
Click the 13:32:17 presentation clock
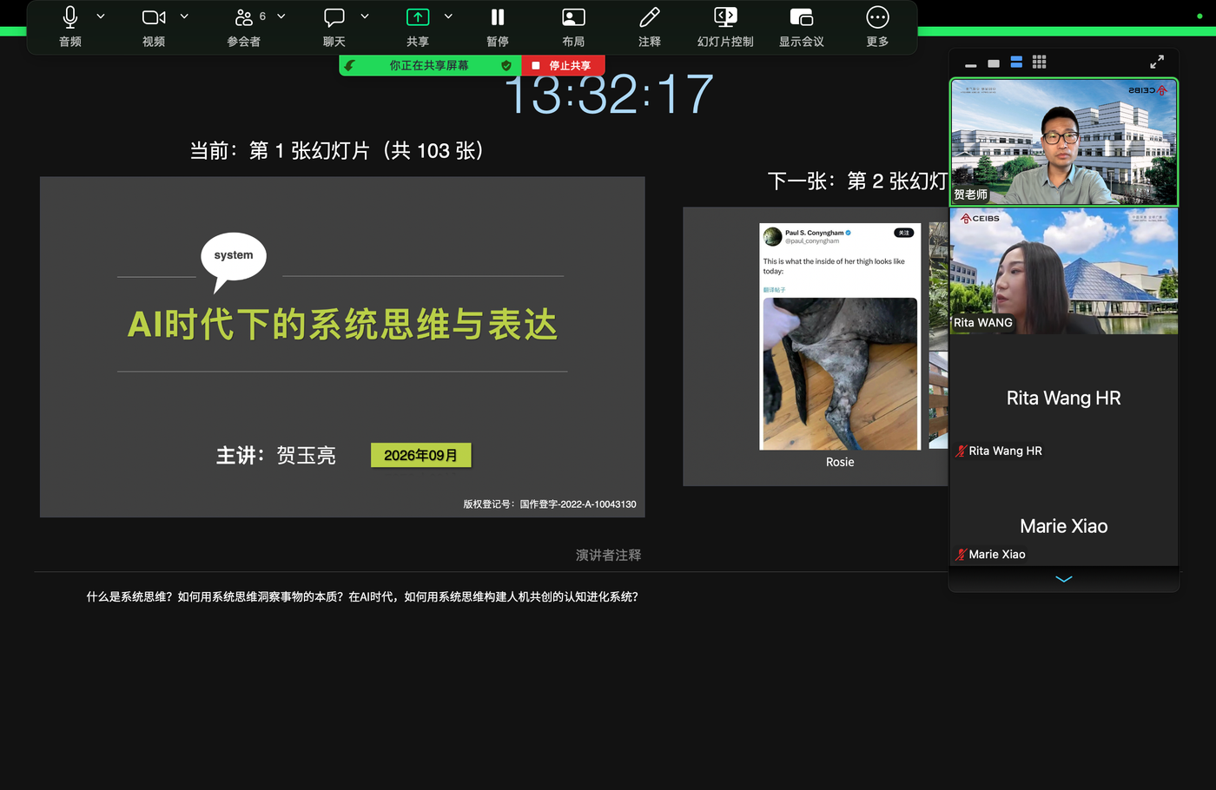[x=609, y=95]
